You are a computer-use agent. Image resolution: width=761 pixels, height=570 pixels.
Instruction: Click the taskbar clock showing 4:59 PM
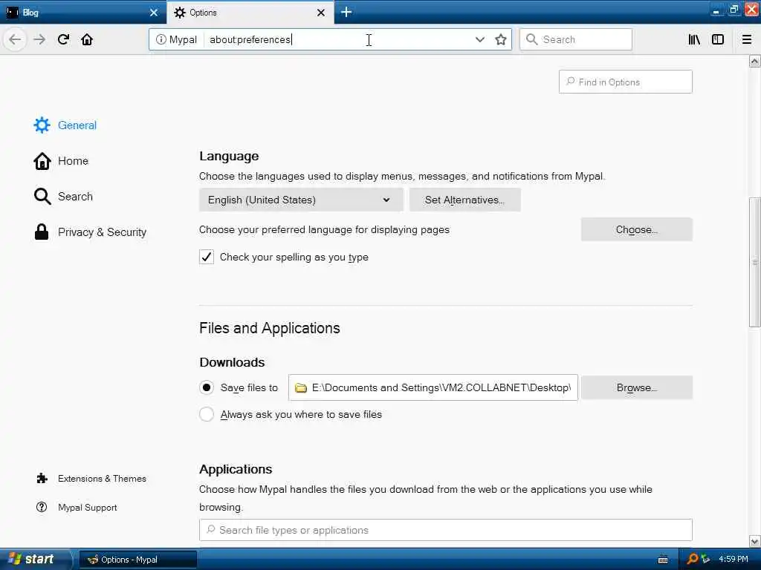pyautogui.click(x=733, y=559)
